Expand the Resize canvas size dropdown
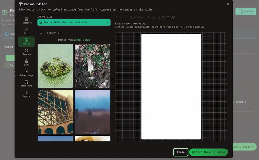The width and height of the screenshot is (259, 160). click(74, 22)
